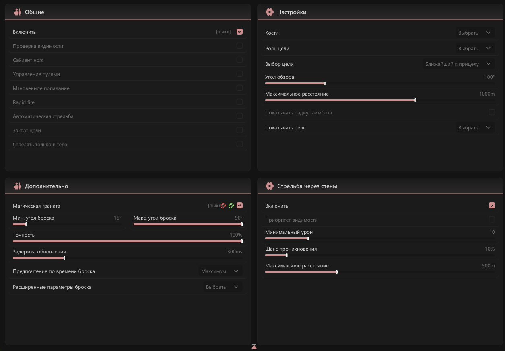Image resolution: width=505 pixels, height=351 pixels.
Task: Disable Включить under Стрельба через стены
Action: pyautogui.click(x=492, y=206)
